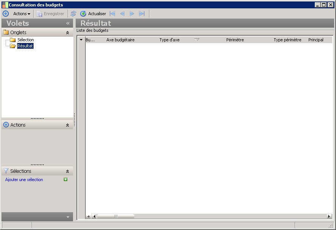The width and height of the screenshot is (336, 230).
Task: Go to previous record arrow
Action: pos(122,14)
